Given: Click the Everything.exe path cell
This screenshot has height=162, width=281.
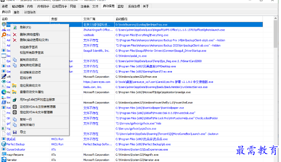Looking at the screenshot, I should (x=142, y=35).
